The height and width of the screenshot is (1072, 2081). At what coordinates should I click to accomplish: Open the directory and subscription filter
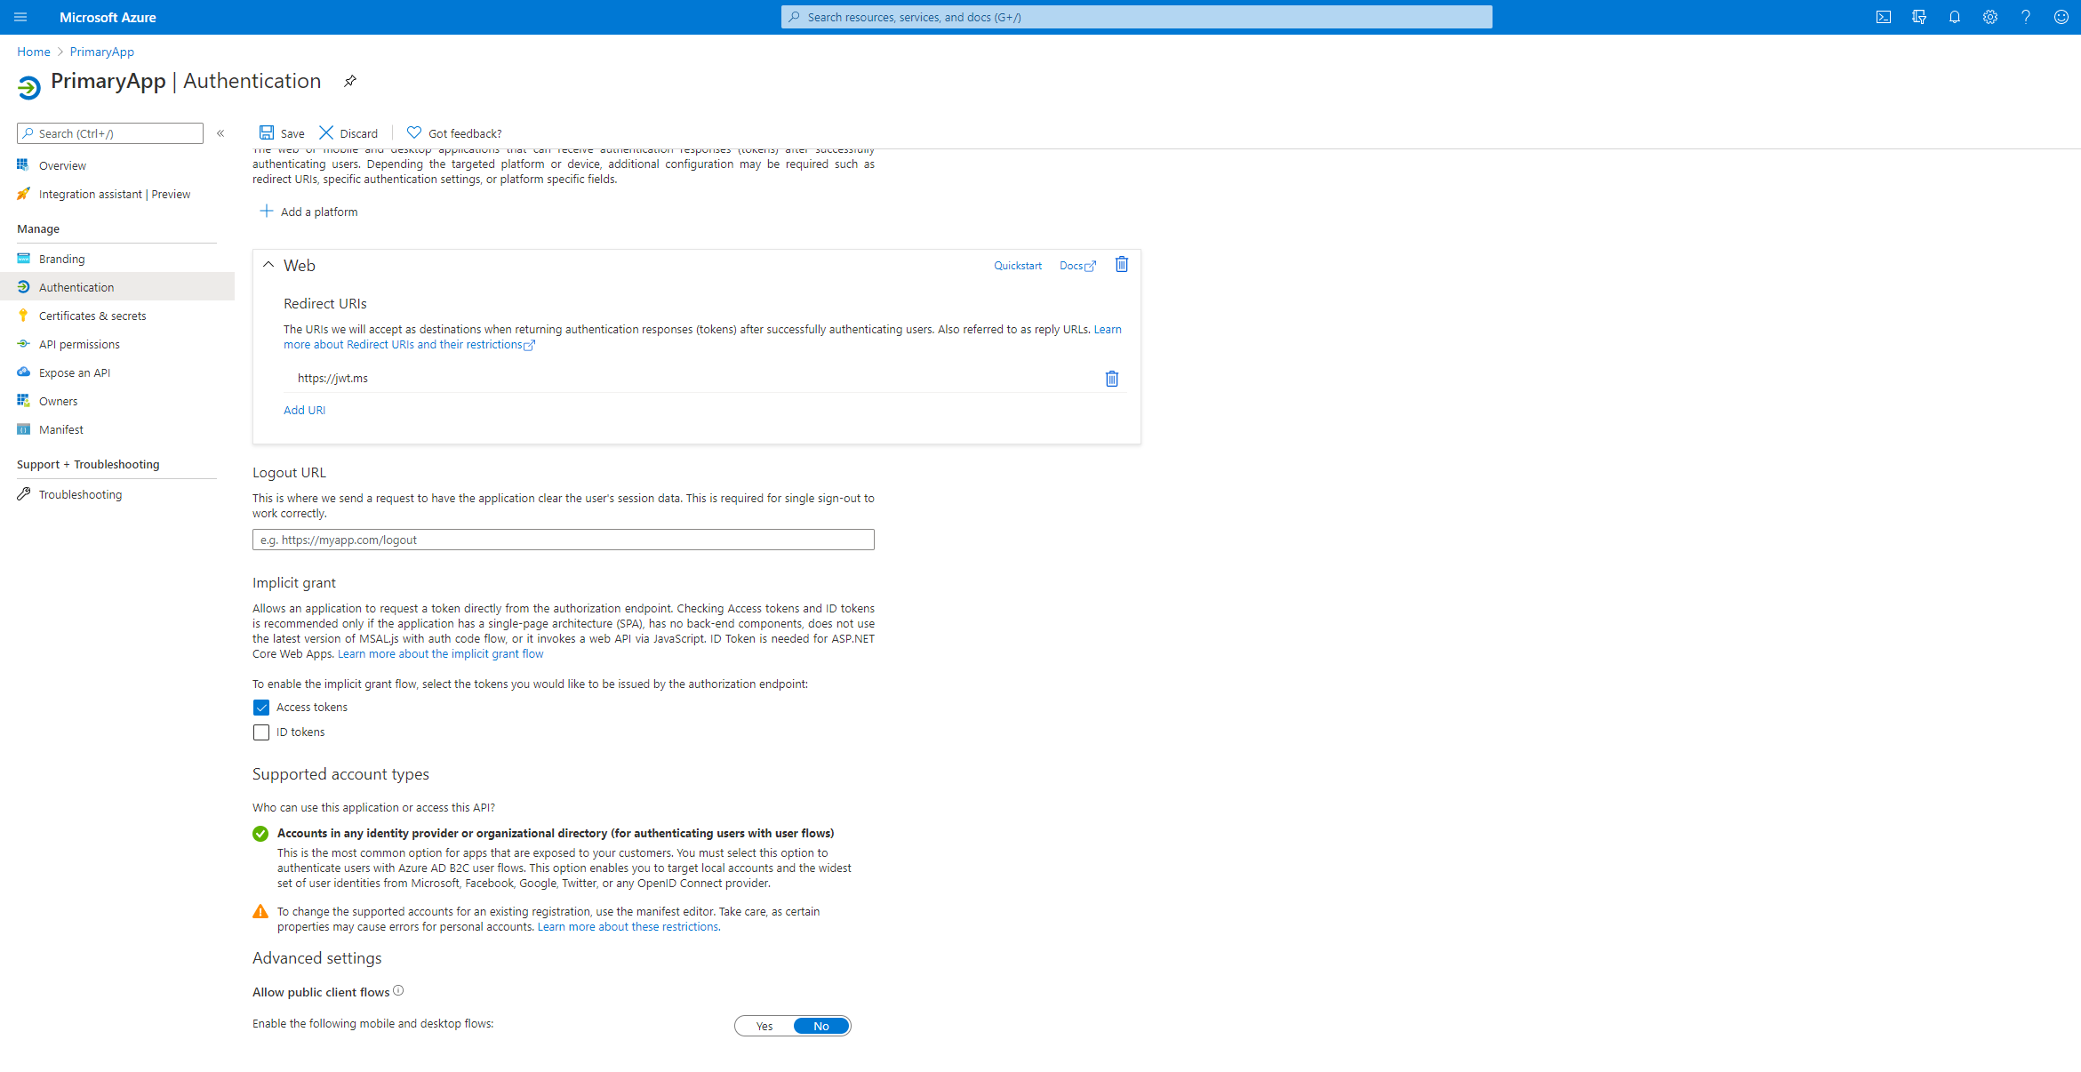1918,17
